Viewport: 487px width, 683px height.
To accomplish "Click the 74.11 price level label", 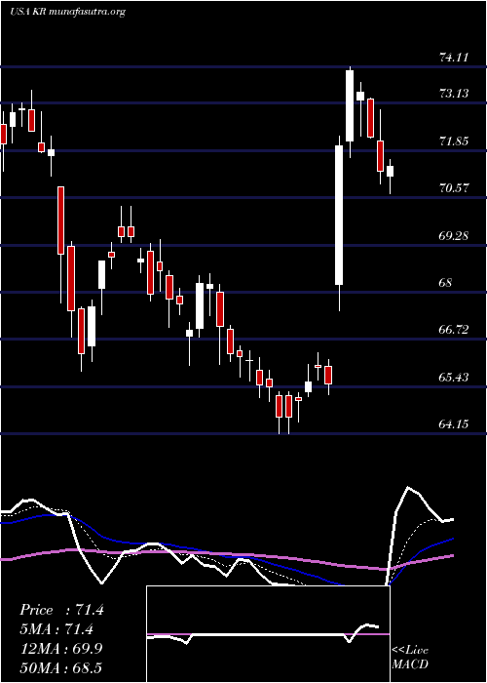I will pyautogui.click(x=455, y=57).
